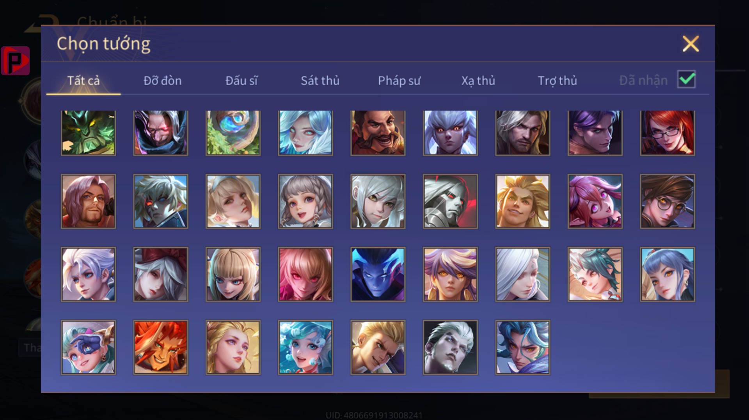Screen dimensions: 749x420
Task: Select the Tất cả tab
Action: click(x=83, y=81)
